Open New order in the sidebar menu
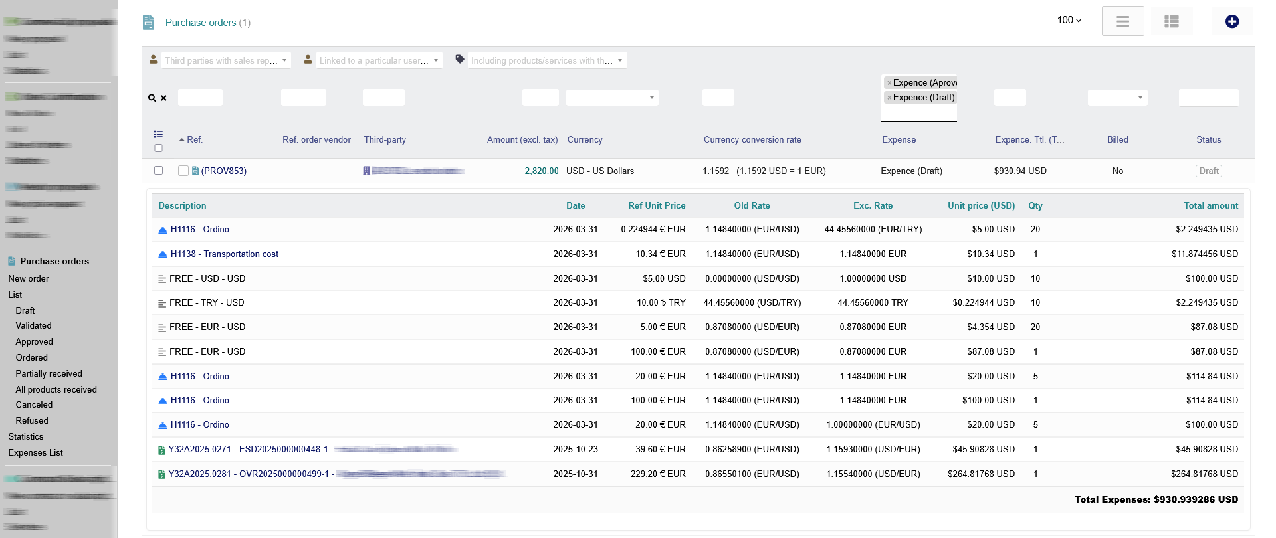This screenshot has width=1276, height=538. pyautogui.click(x=29, y=279)
